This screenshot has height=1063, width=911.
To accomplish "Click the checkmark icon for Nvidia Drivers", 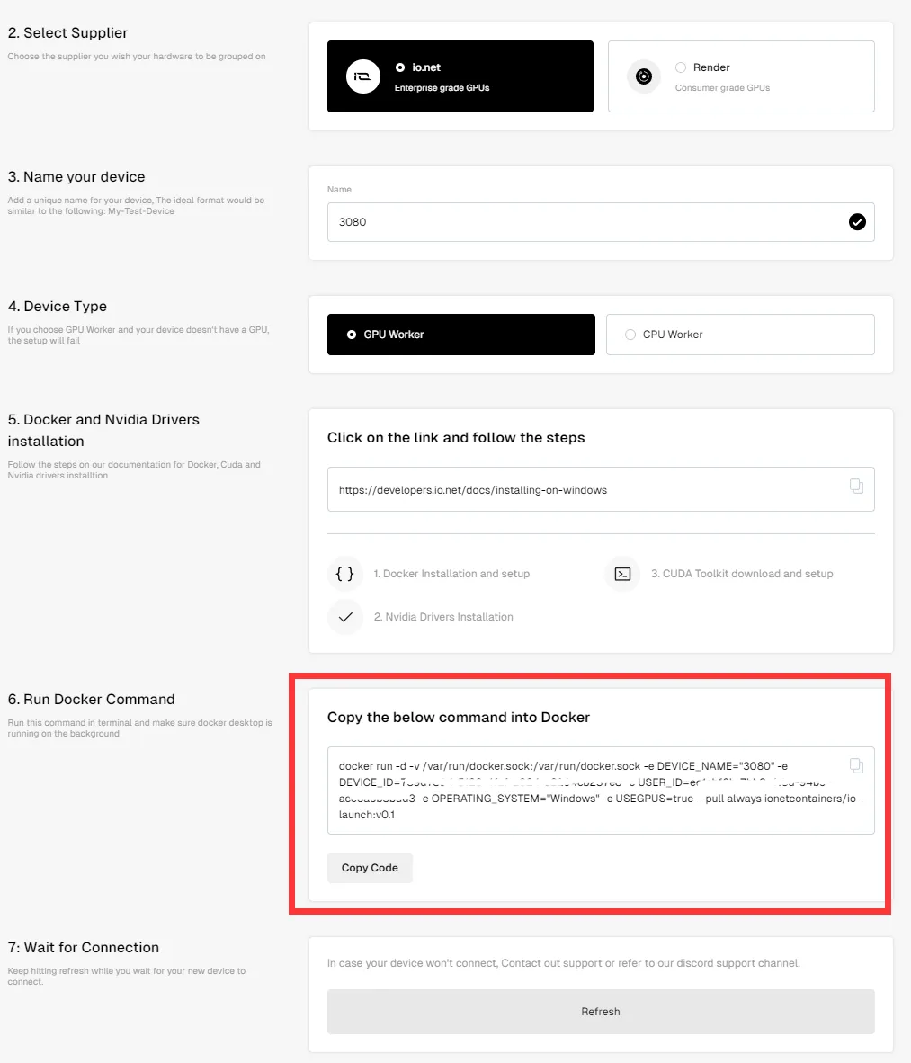I will click(x=345, y=617).
